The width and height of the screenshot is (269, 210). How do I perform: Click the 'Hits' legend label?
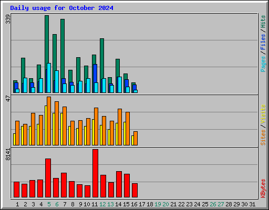263,22
